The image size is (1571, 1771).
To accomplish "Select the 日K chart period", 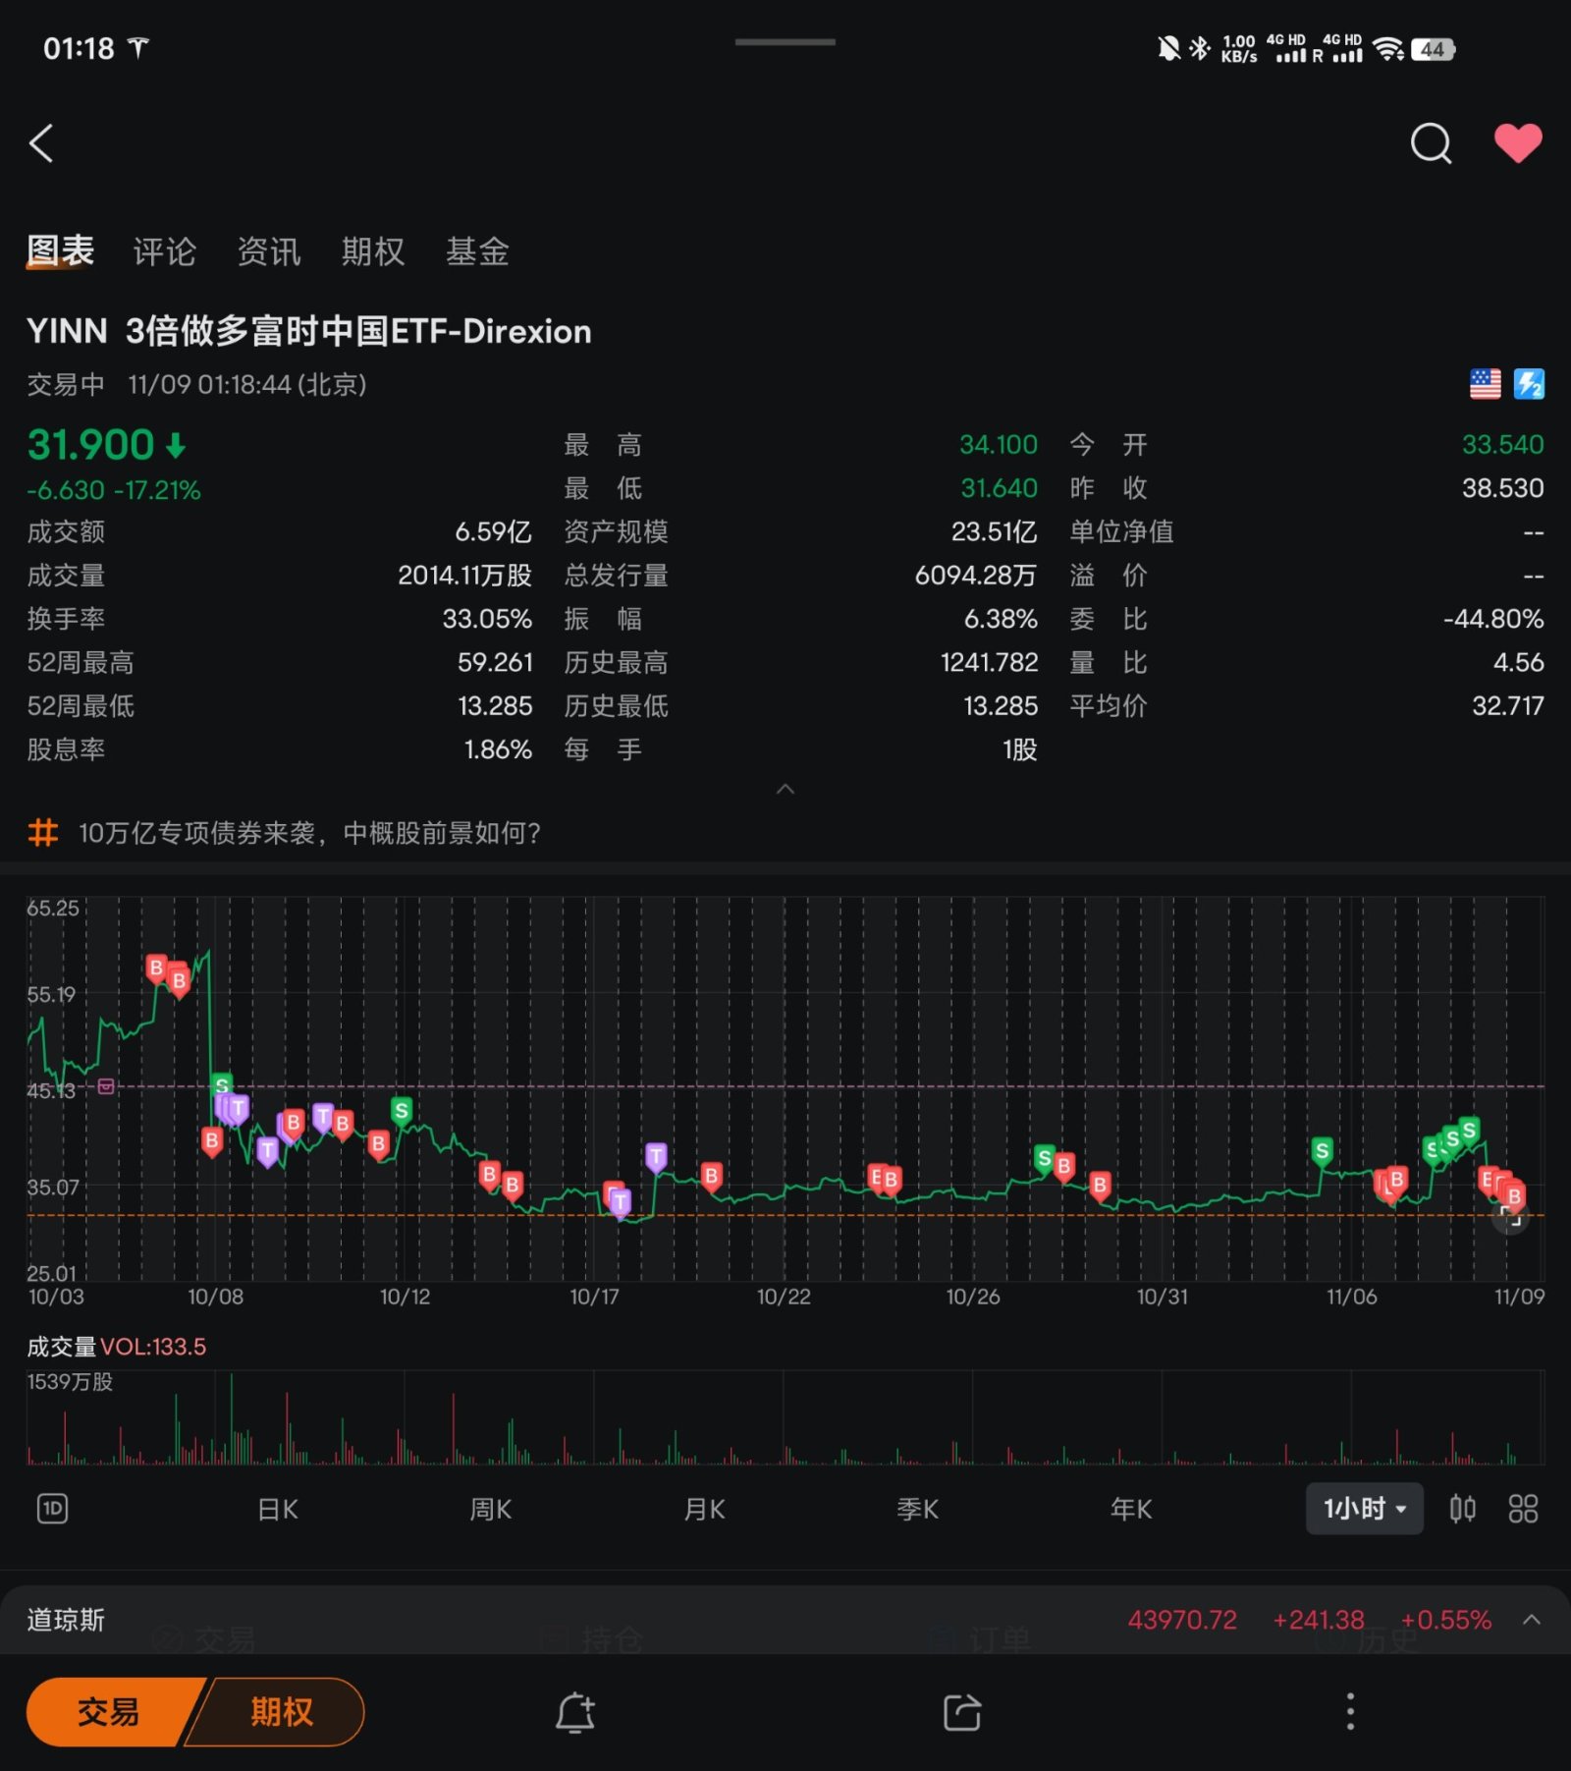I will click(278, 1509).
